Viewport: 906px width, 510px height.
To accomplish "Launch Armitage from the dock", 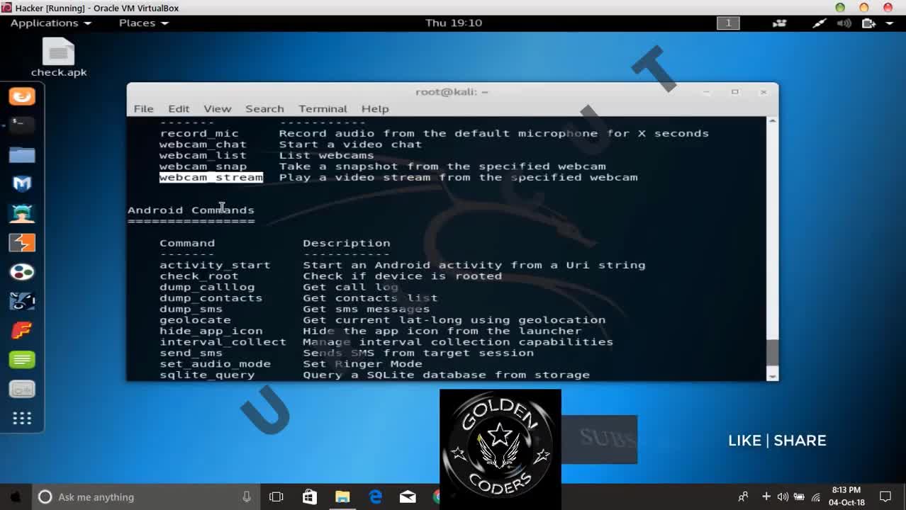I will (x=22, y=213).
